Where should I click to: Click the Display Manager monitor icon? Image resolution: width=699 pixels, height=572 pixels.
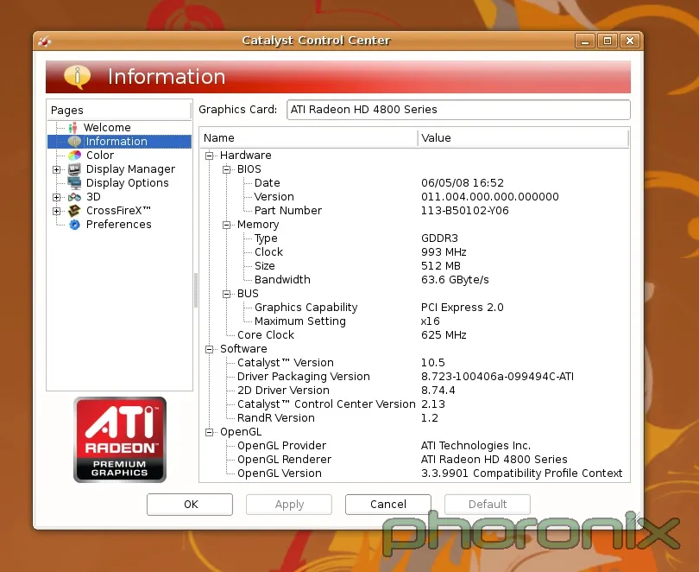pos(74,169)
